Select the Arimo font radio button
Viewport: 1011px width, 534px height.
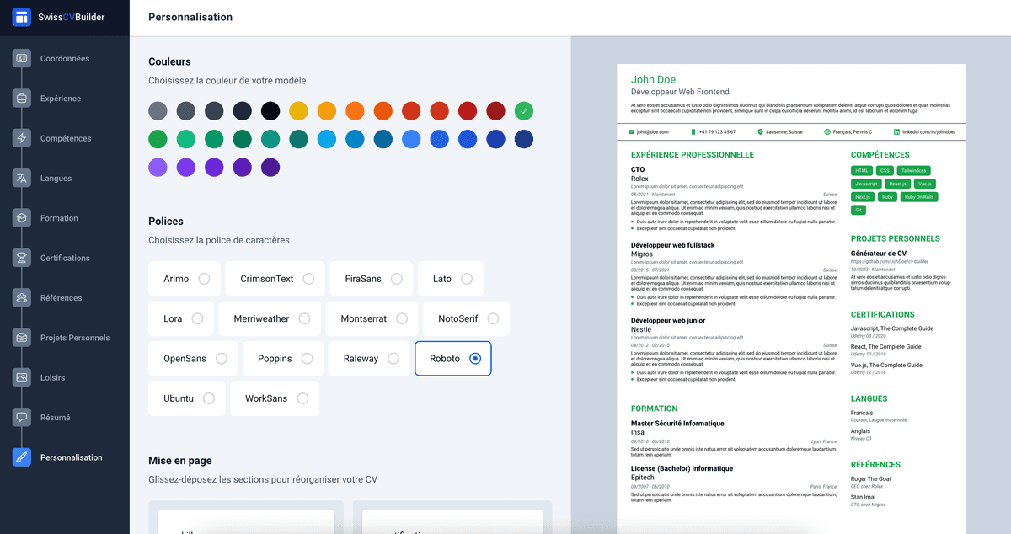204,279
